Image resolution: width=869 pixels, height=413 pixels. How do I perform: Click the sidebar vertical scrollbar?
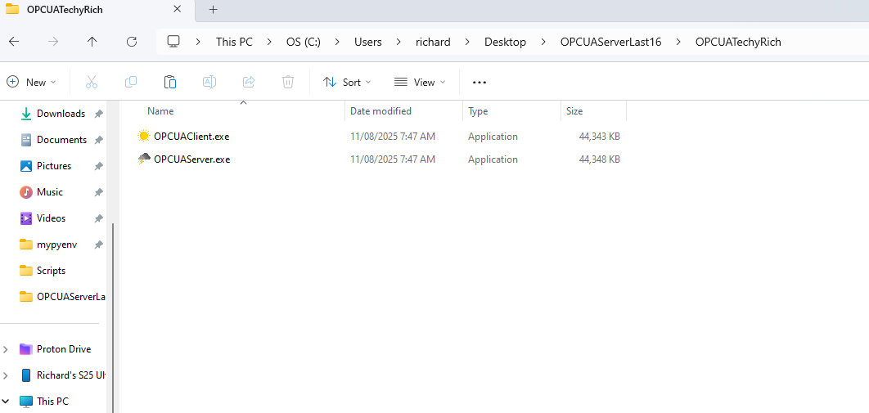pos(113,318)
